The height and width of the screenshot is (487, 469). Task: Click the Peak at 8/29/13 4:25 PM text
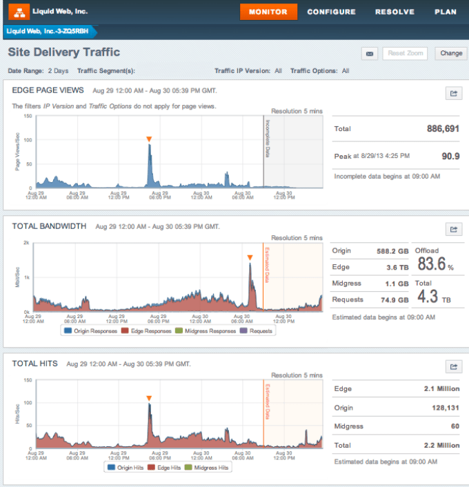372,156
